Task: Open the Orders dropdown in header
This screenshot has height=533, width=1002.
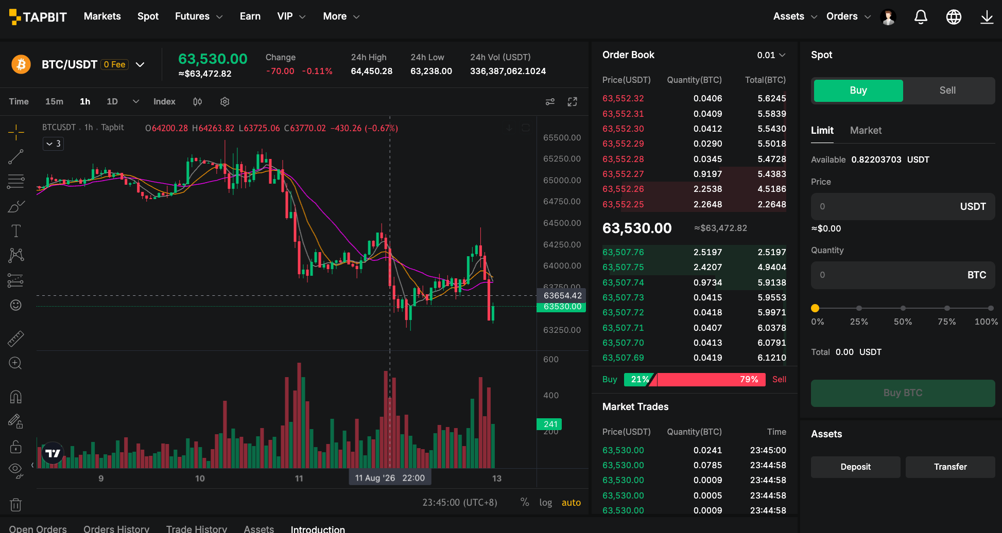Action: tap(848, 16)
